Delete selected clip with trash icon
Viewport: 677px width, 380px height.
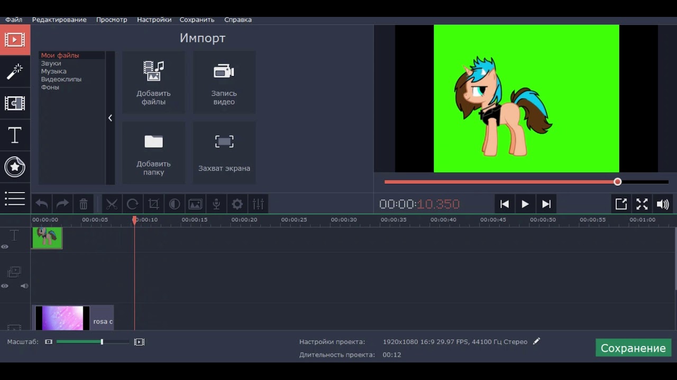(84, 204)
